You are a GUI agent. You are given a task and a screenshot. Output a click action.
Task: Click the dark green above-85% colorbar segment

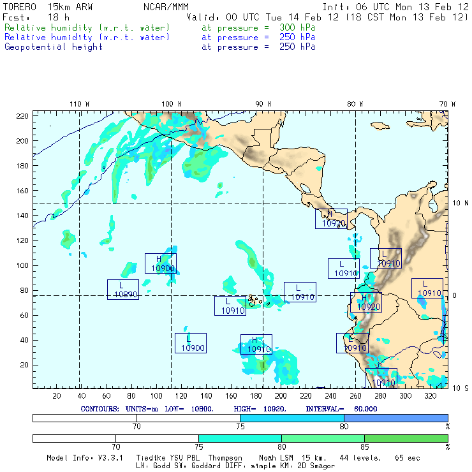406,439
